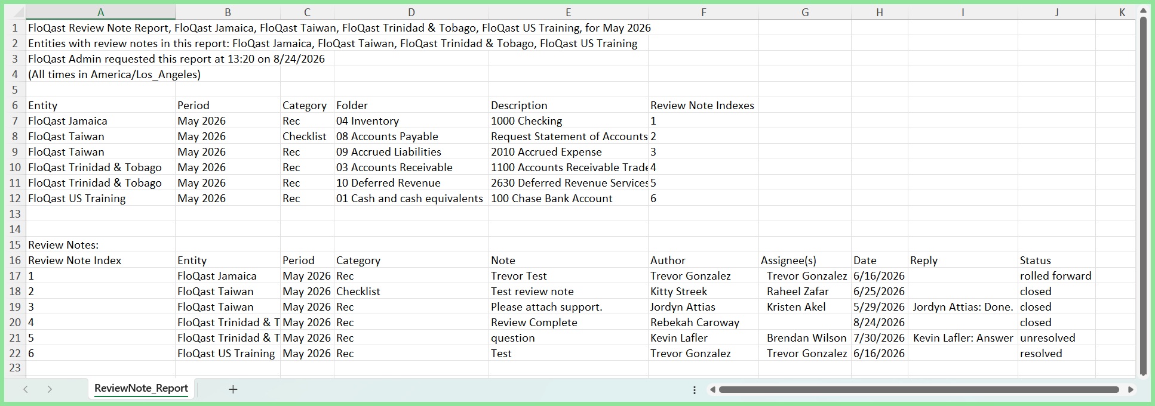Select author 'Rebekah Caroway' cell

pyautogui.click(x=703, y=323)
